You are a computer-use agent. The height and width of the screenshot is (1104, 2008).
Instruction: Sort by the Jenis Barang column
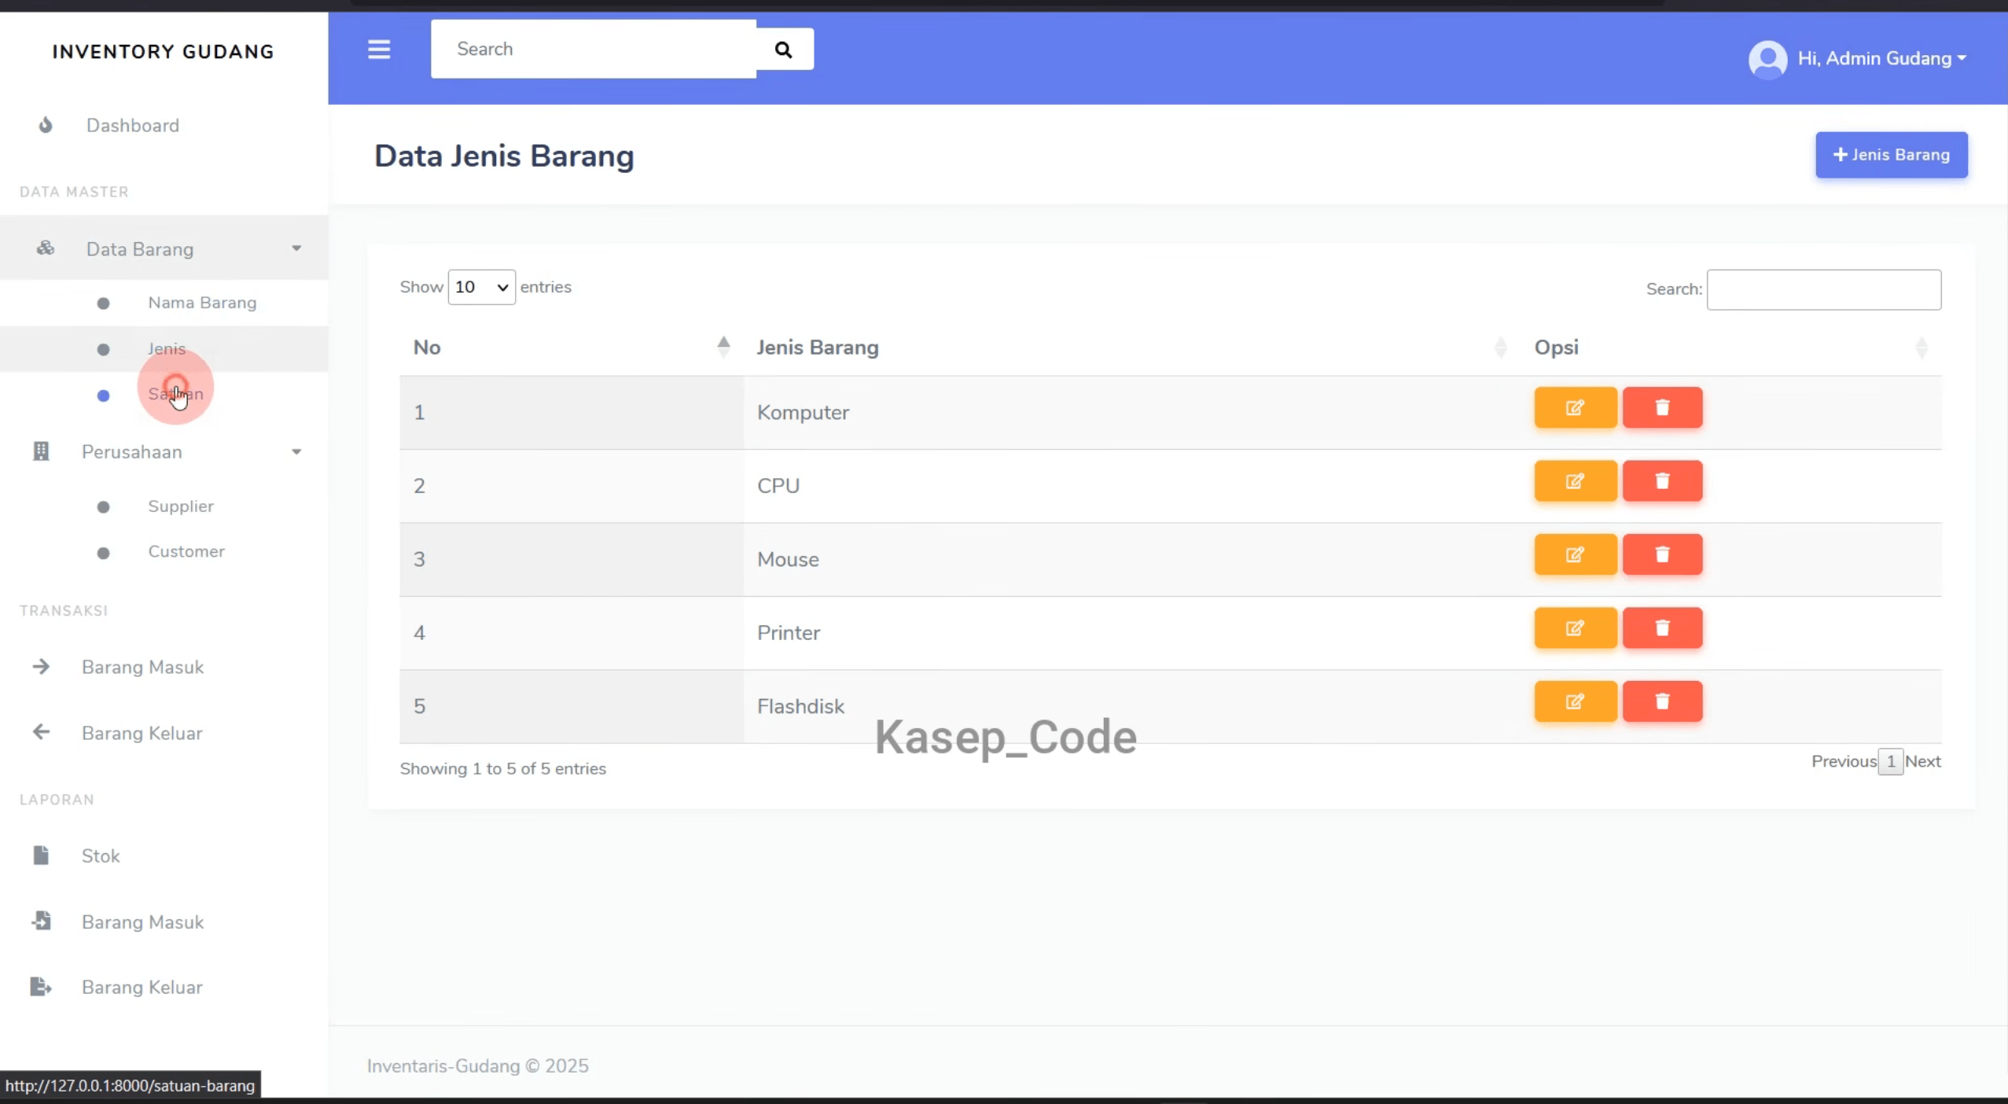pyautogui.click(x=1131, y=348)
